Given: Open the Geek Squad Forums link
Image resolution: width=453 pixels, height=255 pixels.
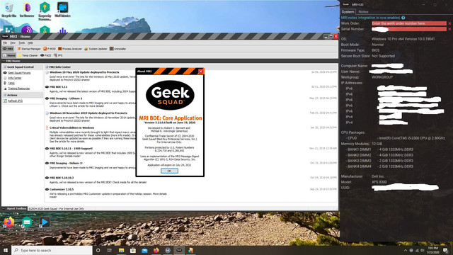Looking at the screenshot, I should tap(19, 73).
